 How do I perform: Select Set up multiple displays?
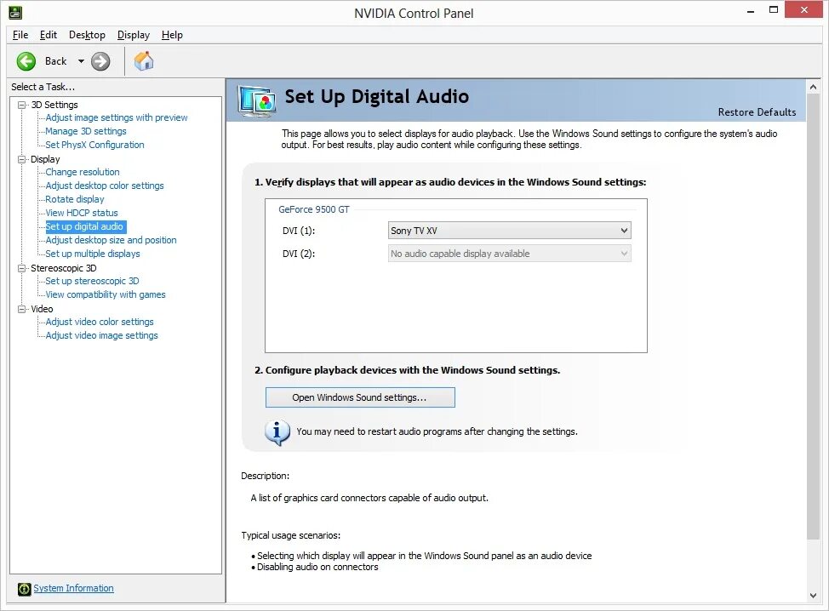[93, 254]
